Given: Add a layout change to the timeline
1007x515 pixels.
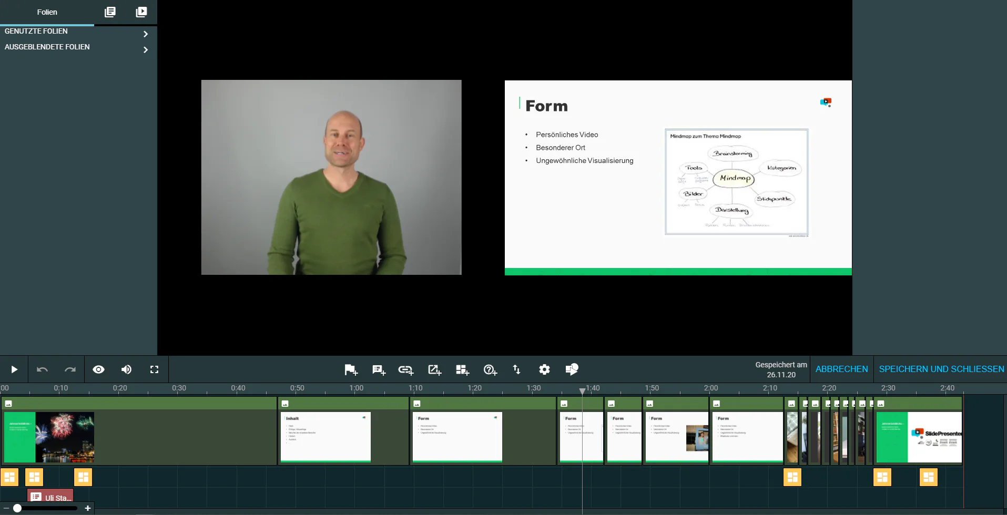Looking at the screenshot, I should (462, 370).
